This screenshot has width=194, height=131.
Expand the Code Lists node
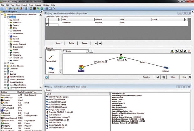point(5,69)
